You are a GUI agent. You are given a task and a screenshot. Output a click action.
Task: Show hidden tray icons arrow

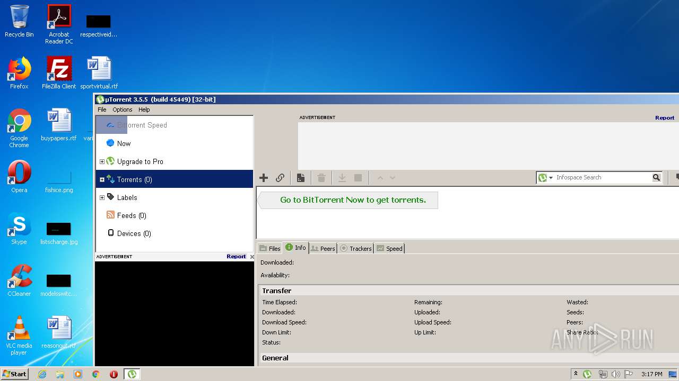point(576,374)
